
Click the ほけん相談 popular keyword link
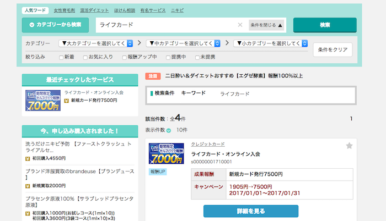click(125, 10)
